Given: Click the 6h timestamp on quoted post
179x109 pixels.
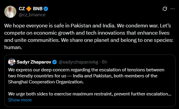Looking at the screenshot, I should click(x=104, y=62).
